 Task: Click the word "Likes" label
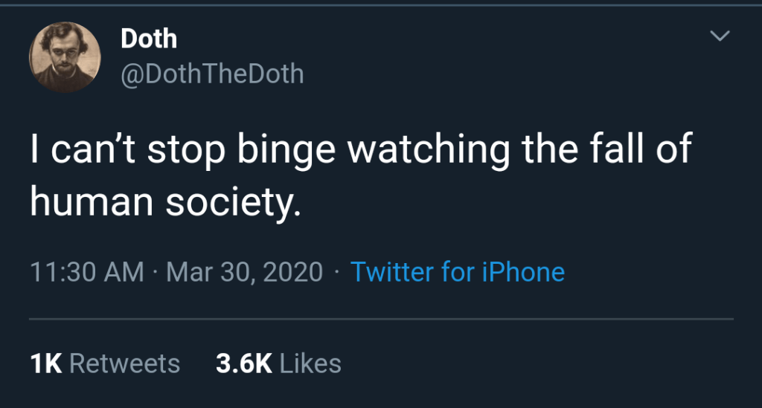coord(311,363)
